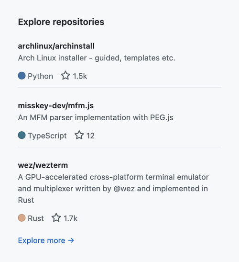Click the Rust language color dot
The width and height of the screenshot is (239, 262).
pyautogui.click(x=22, y=218)
